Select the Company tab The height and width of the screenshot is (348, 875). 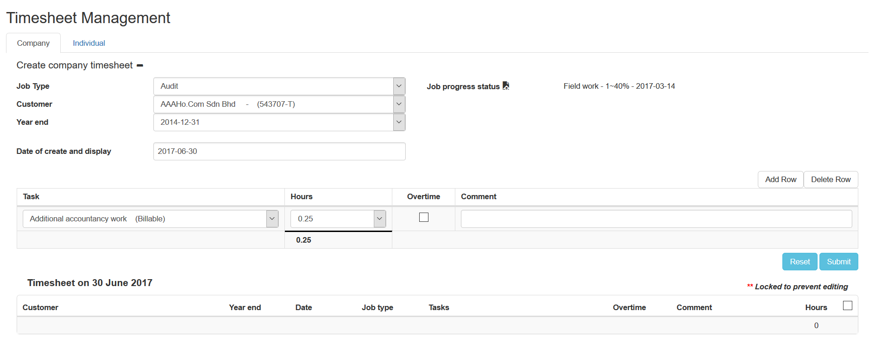pyautogui.click(x=33, y=43)
